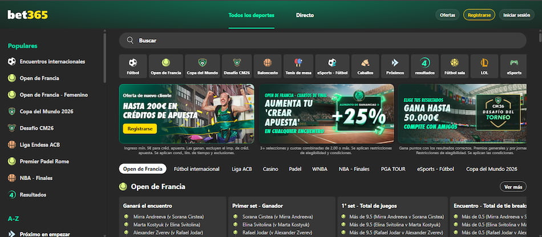This screenshot has width=542, height=237.
Task: Open the Desafío CM26 tile
Action: (x=237, y=66)
